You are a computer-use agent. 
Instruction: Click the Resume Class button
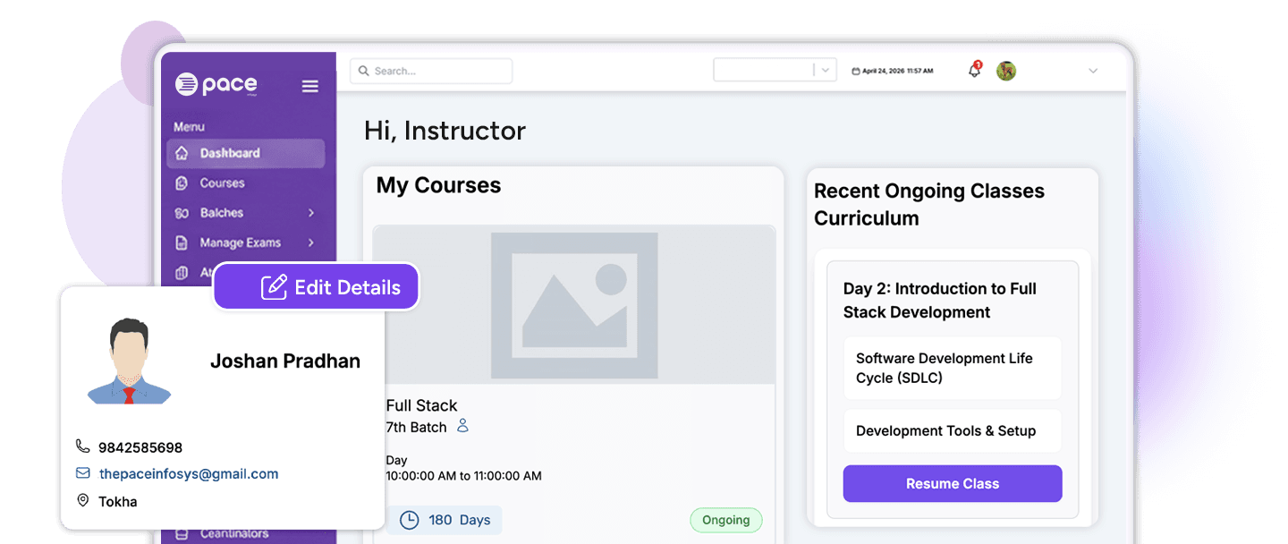952,483
